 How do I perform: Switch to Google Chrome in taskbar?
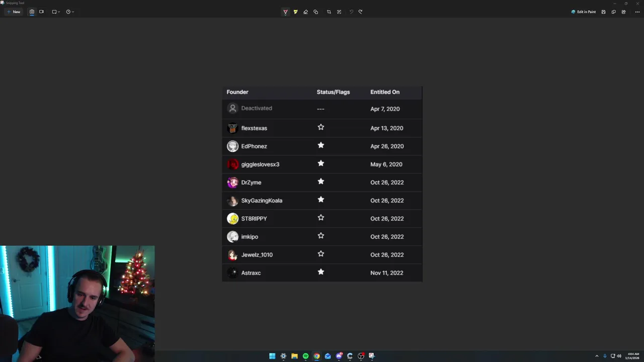coord(316,356)
